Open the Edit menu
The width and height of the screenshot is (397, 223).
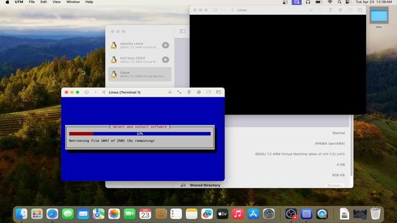pos(43,2)
